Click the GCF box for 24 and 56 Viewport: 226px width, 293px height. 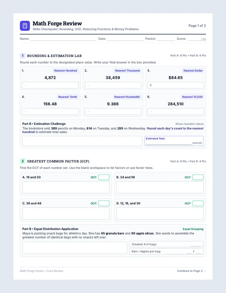click(x=198, y=177)
